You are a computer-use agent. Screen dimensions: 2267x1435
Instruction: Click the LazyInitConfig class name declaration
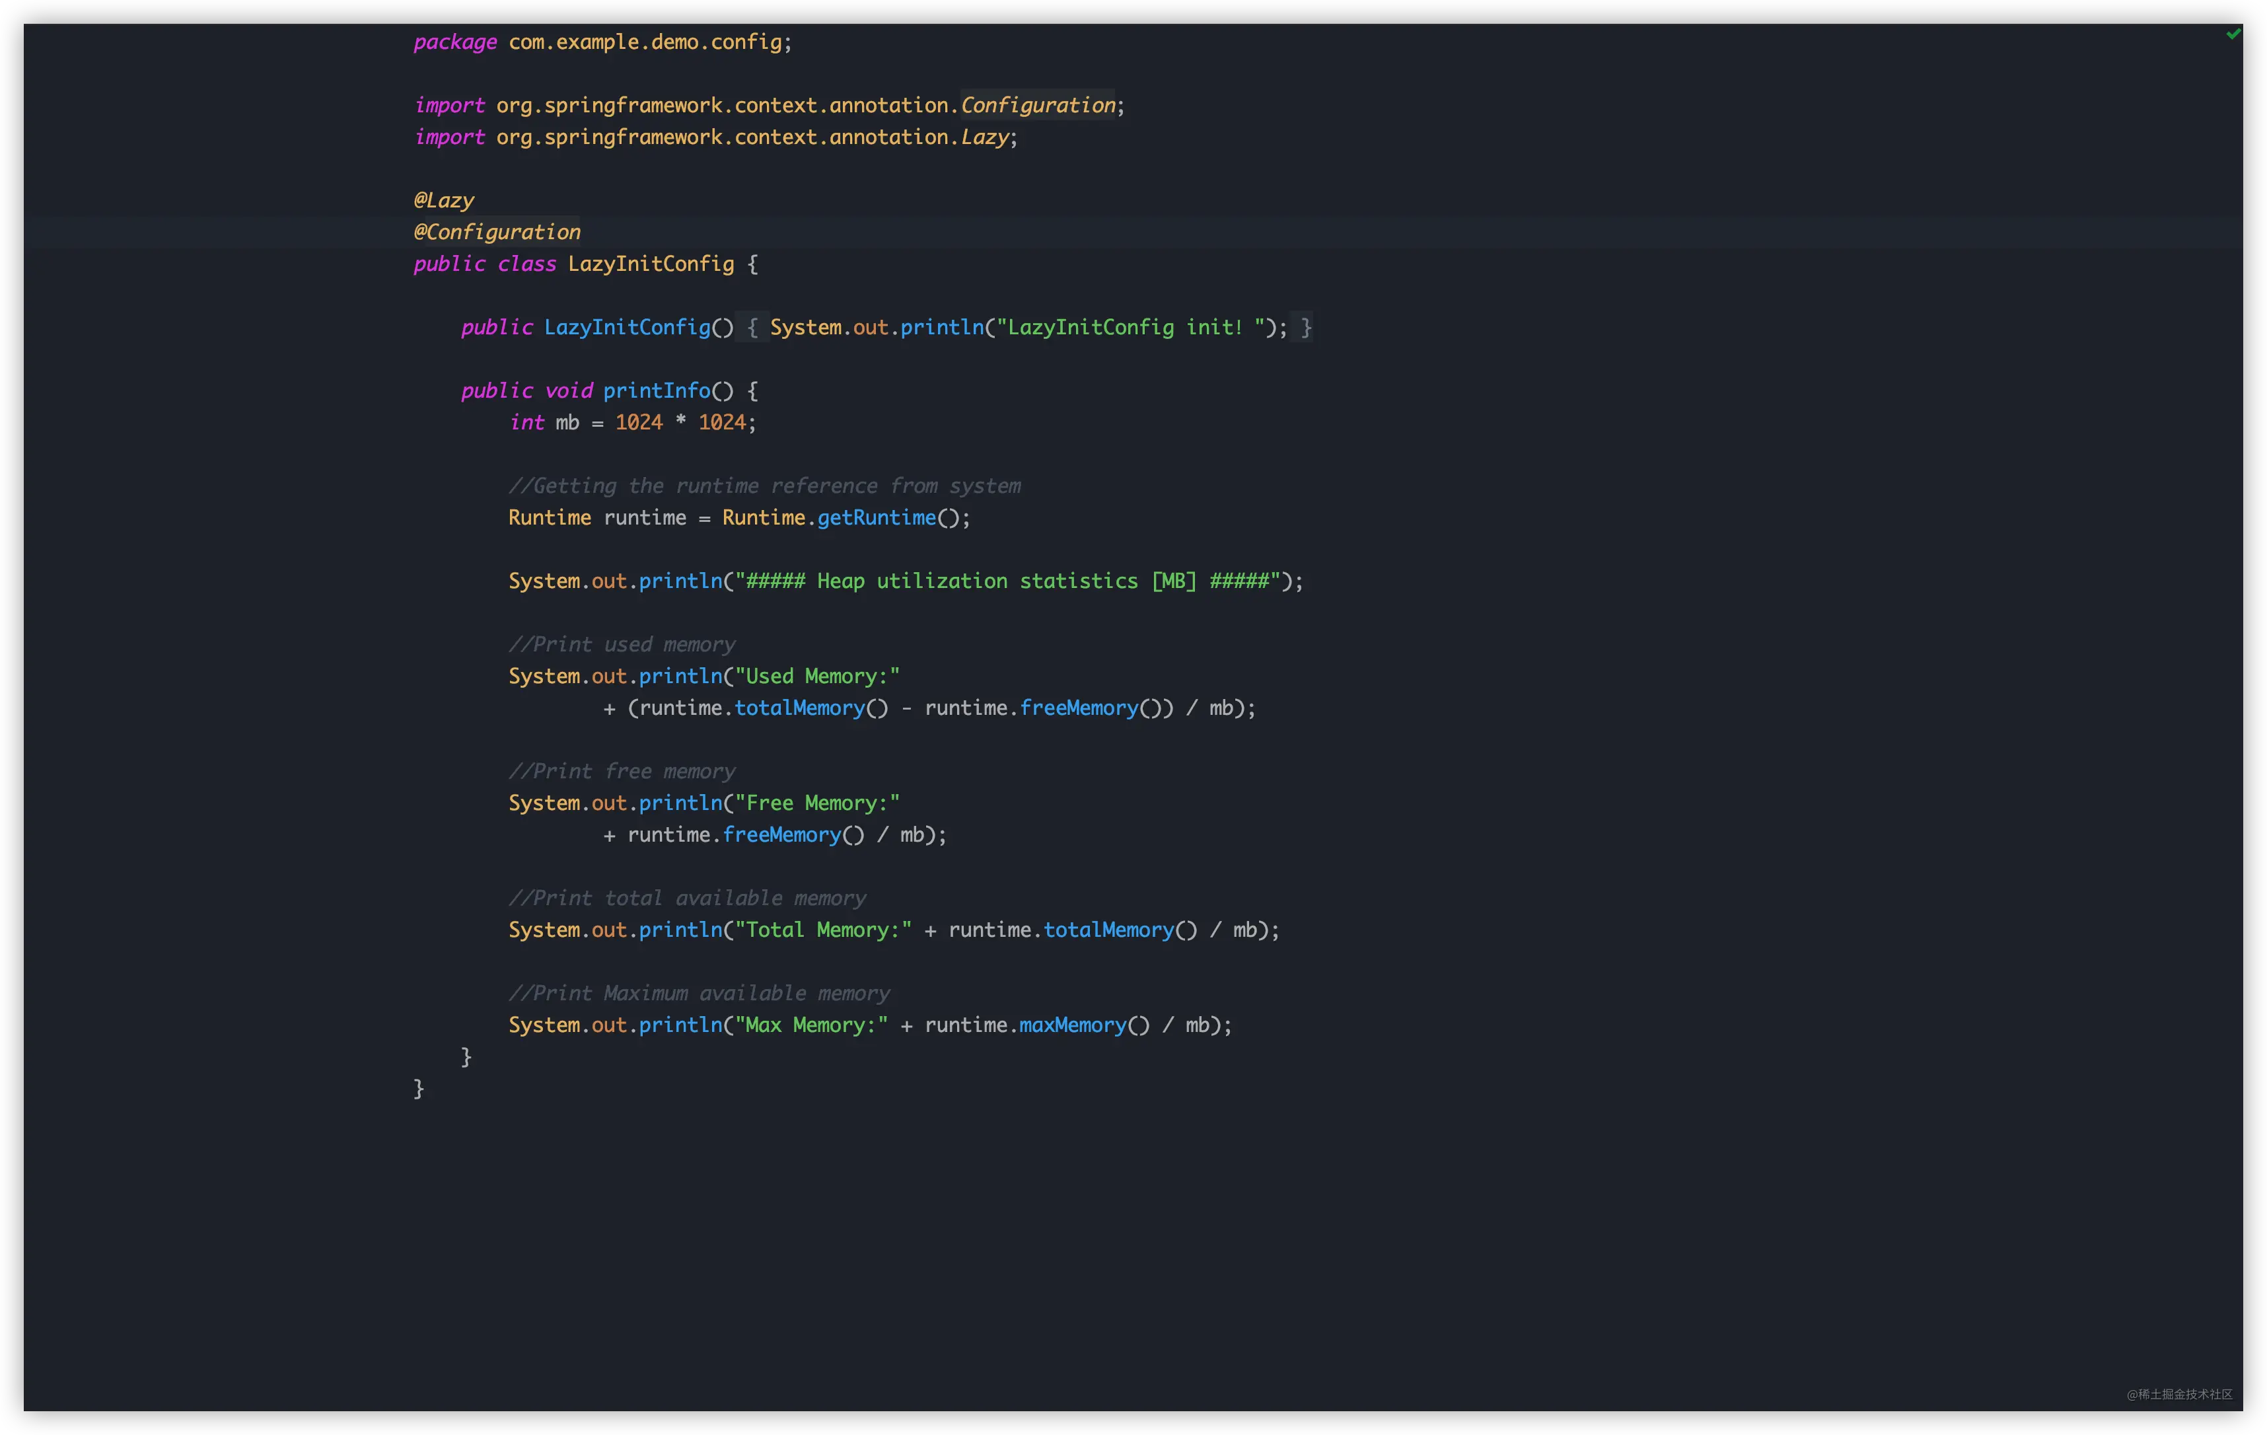click(651, 264)
